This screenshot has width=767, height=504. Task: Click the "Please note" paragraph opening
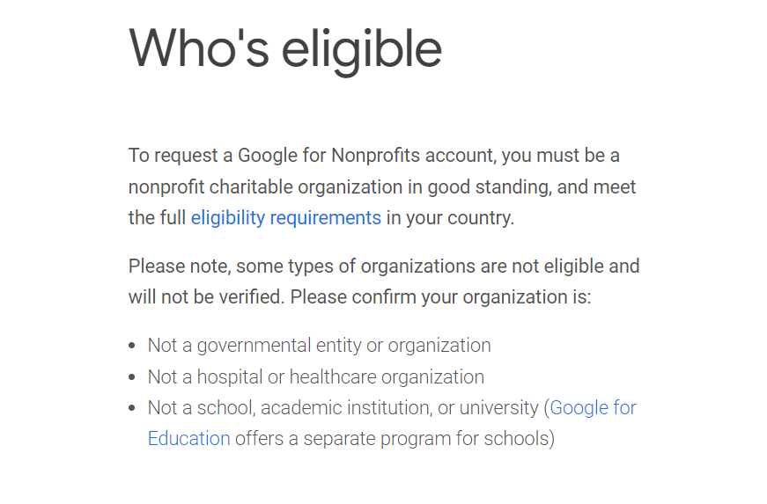[179, 267]
